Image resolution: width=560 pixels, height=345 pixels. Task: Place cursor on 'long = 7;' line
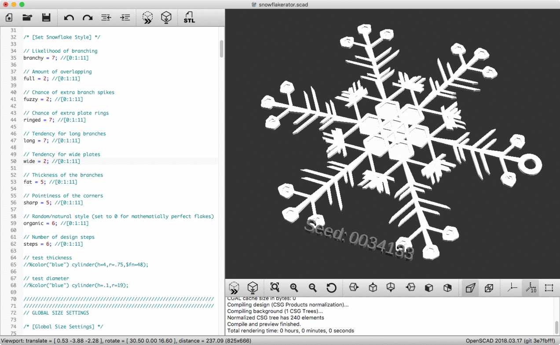(51, 141)
